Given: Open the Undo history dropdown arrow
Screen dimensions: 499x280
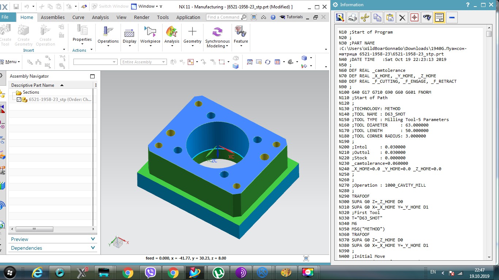Looking at the screenshot, I should click(33, 7).
